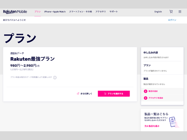Click the 通話&データ label
The image size is (187, 140).
click(17, 53)
